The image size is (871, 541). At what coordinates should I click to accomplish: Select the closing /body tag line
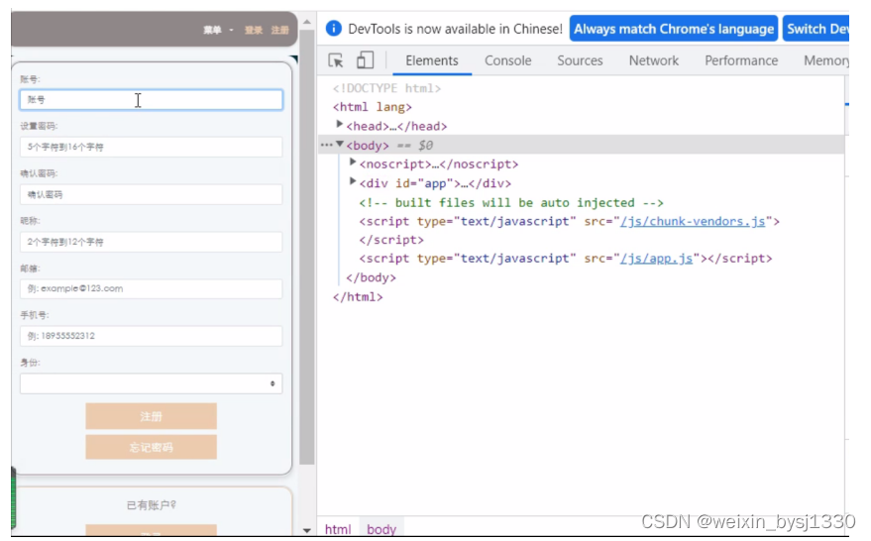point(371,277)
